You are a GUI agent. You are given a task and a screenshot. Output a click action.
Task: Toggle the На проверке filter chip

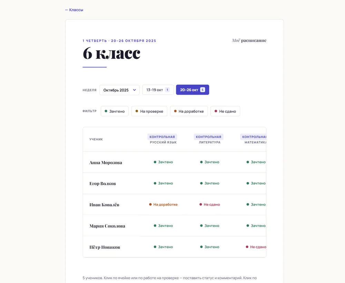pos(149,111)
